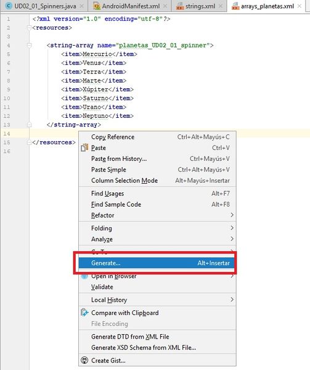Click the planetas_UD02_01_spinner name value
310x370 pixels.
pyautogui.click(x=163, y=45)
